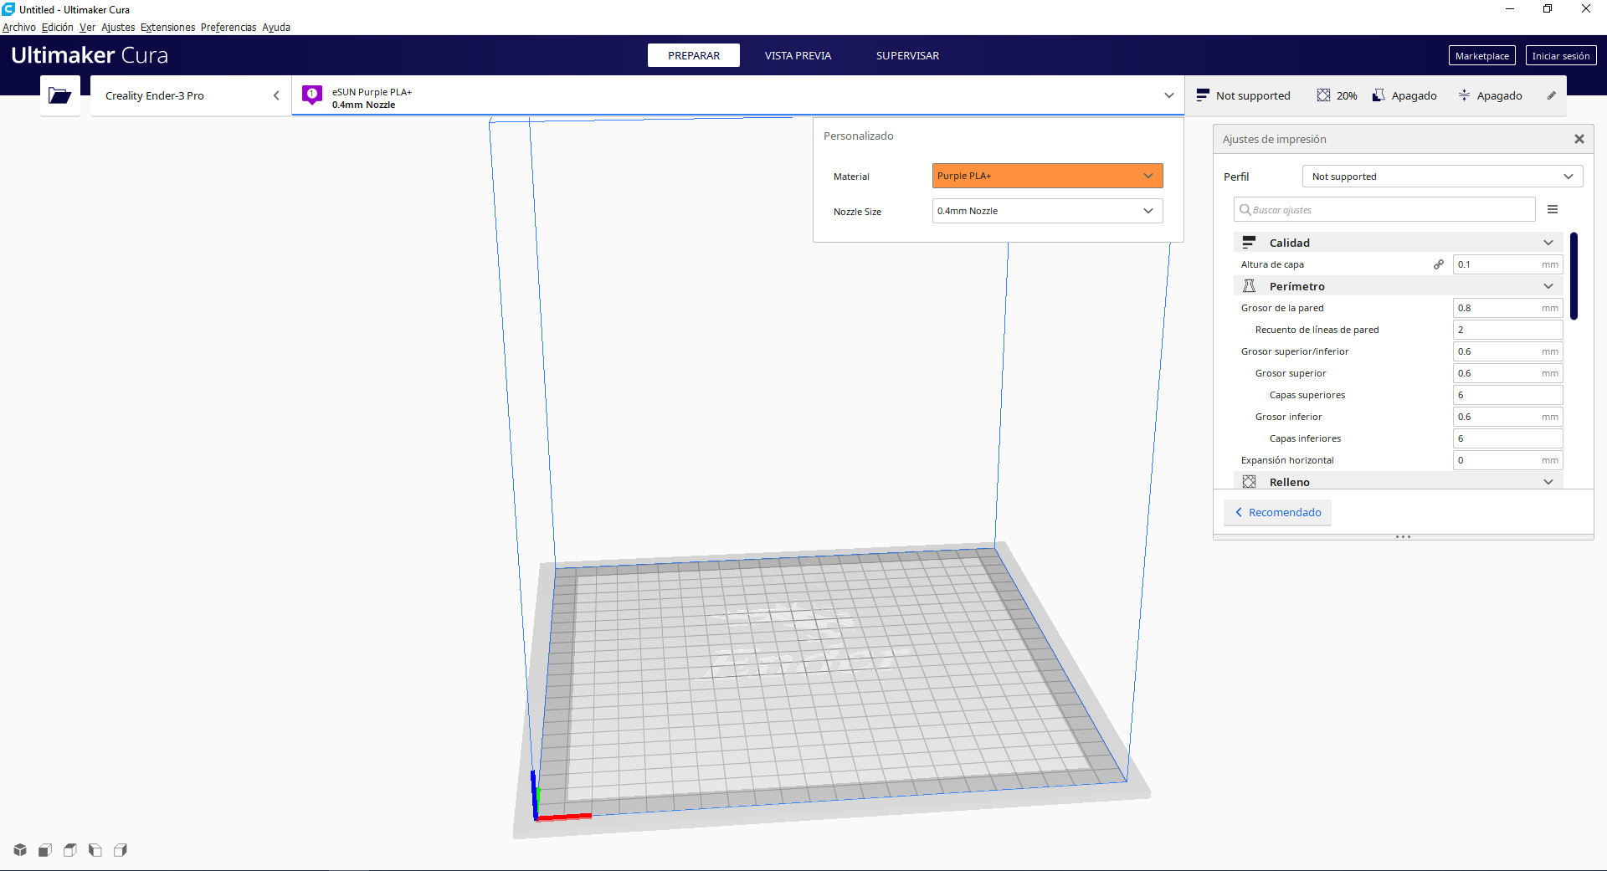Viewport: 1607px width, 871px height.
Task: Click the Perímetro category icon
Action: (x=1249, y=286)
